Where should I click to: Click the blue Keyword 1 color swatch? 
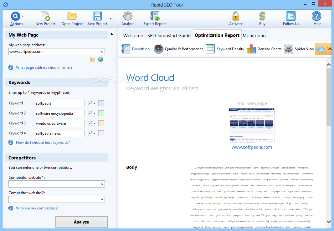click(101, 103)
